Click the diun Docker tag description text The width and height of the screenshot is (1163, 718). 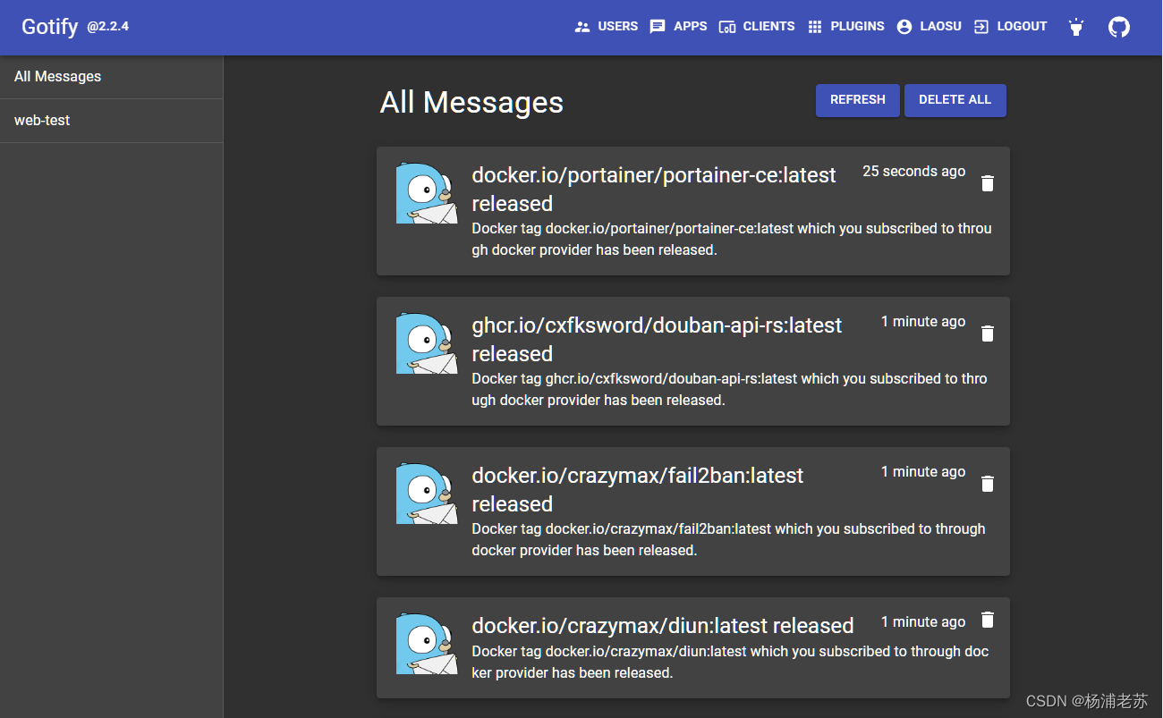coord(731,663)
